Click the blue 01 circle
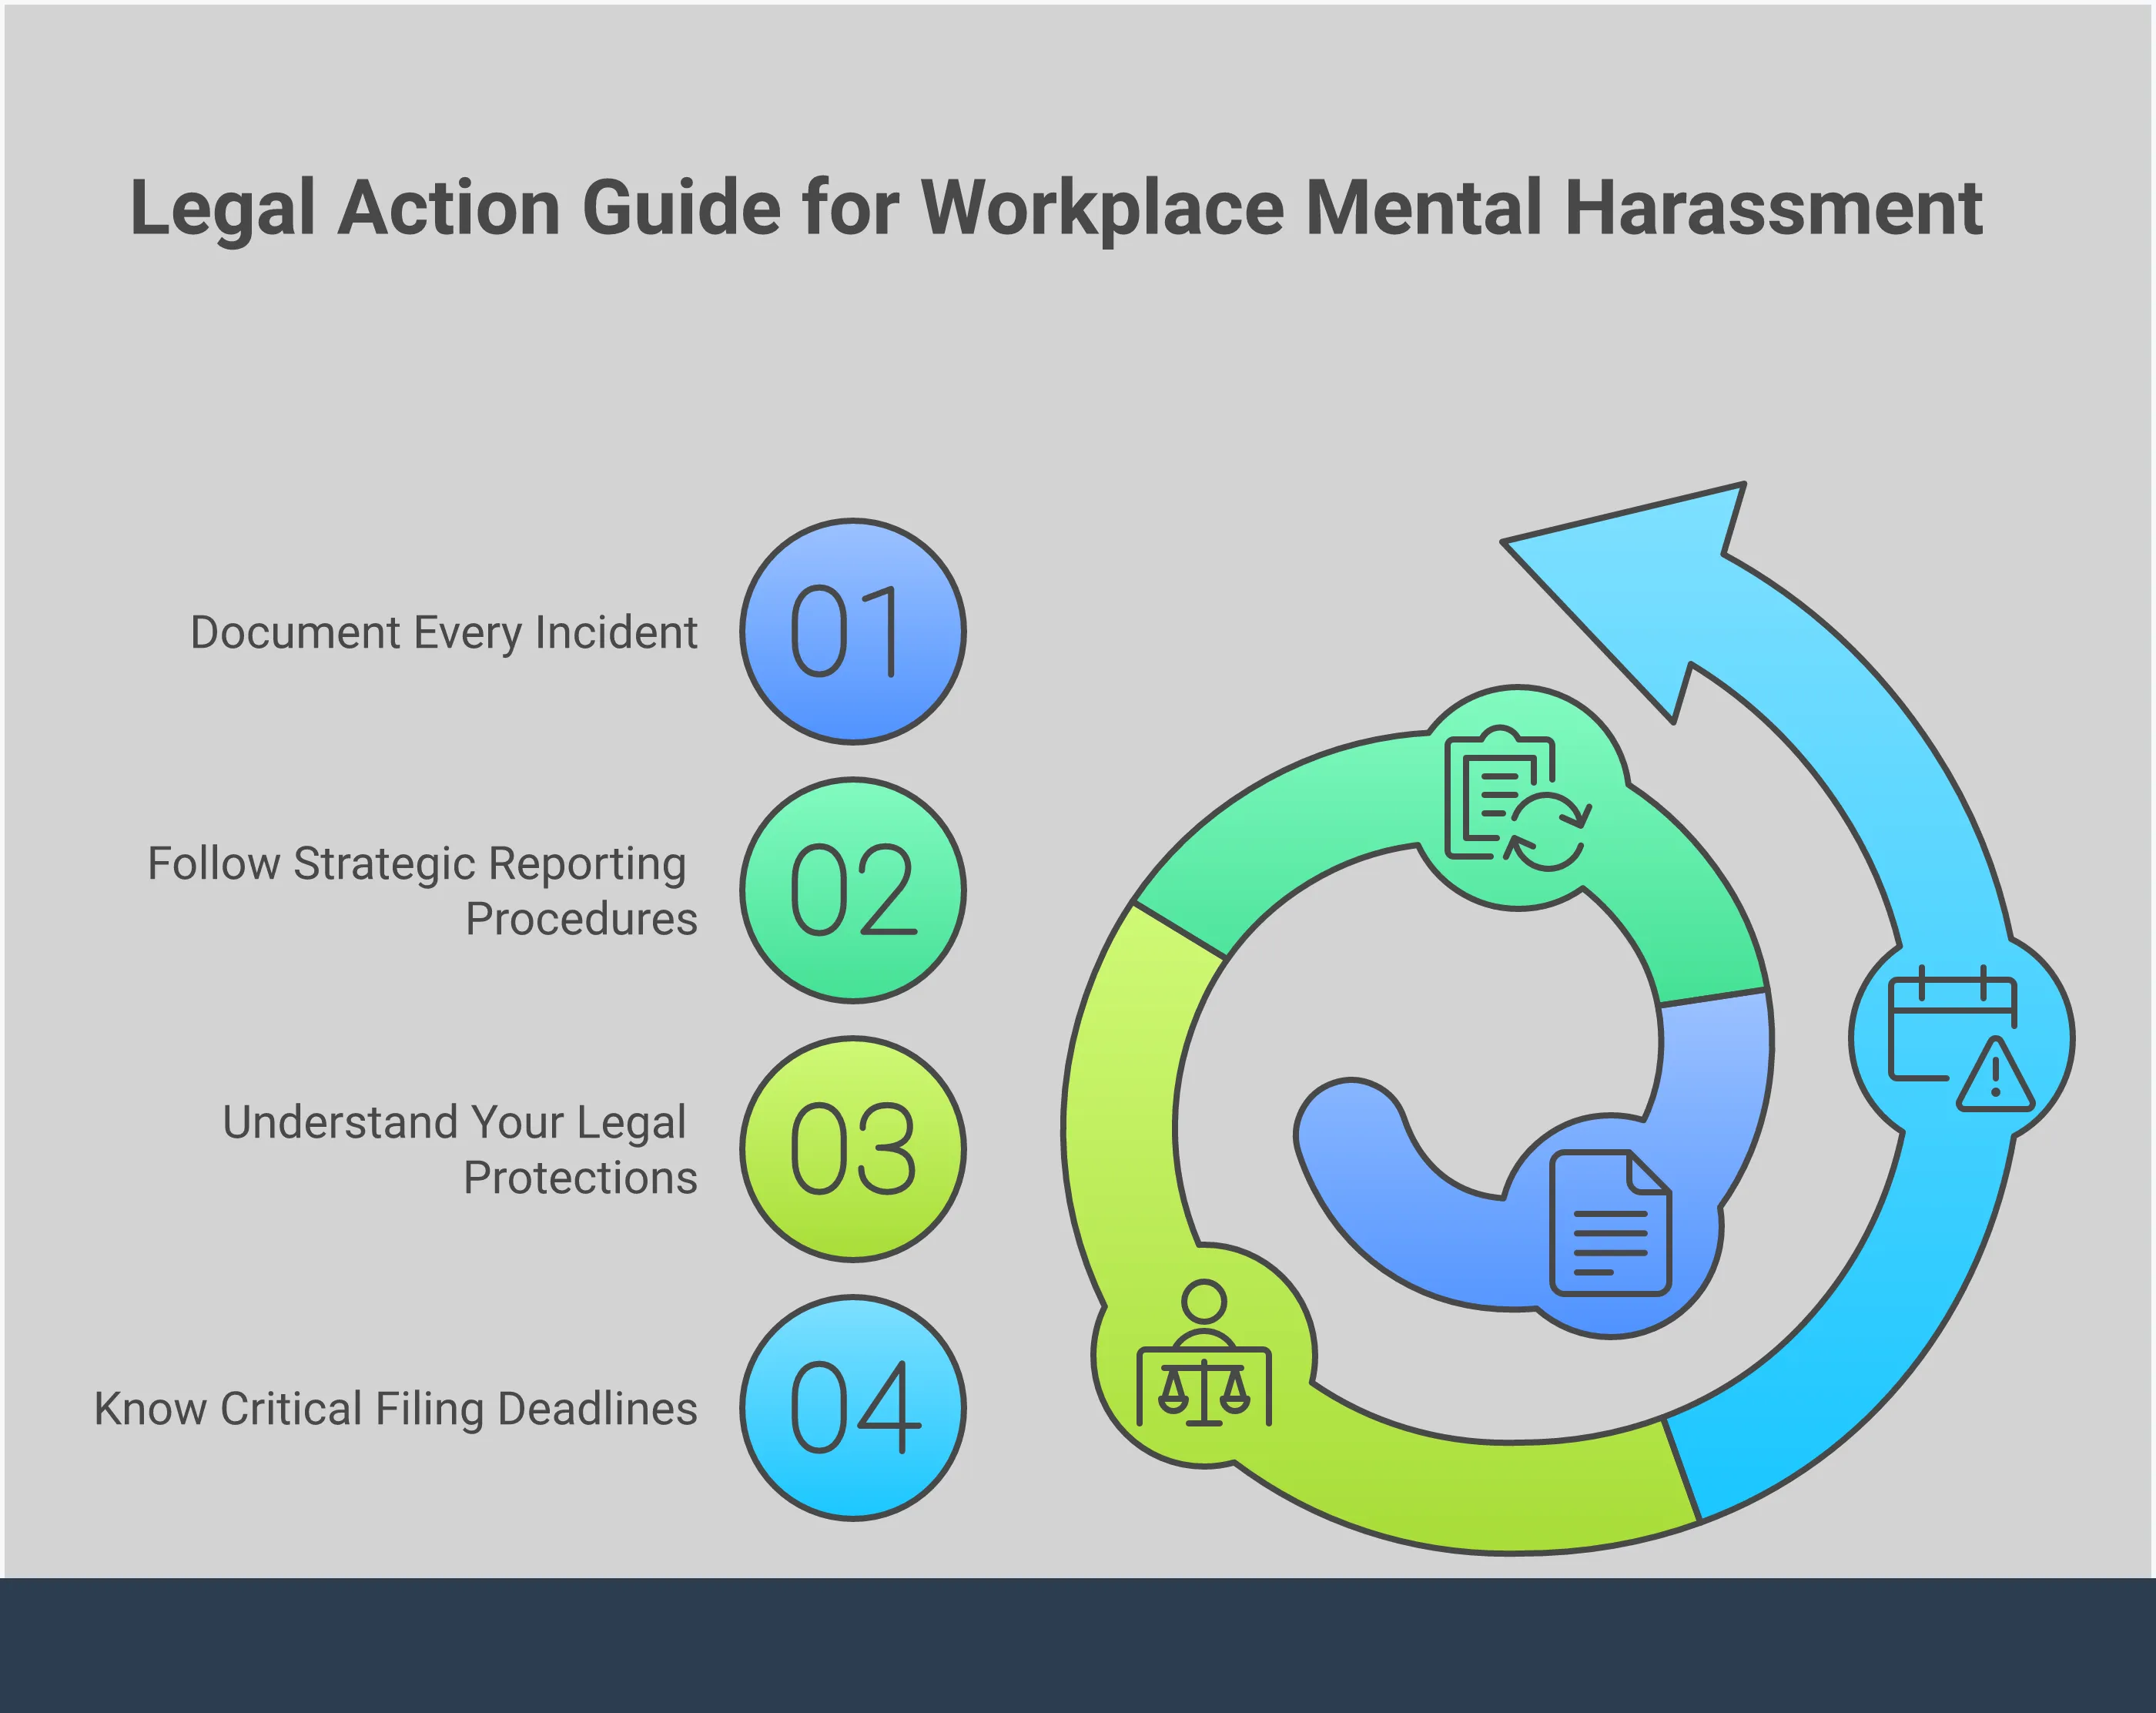Image resolution: width=2156 pixels, height=1713 pixels. 853,632
